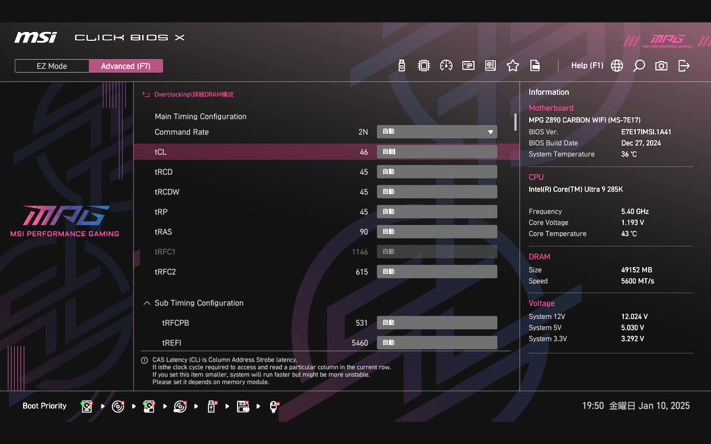Select the tRCD row label
The height and width of the screenshot is (444, 711).
coord(164,172)
